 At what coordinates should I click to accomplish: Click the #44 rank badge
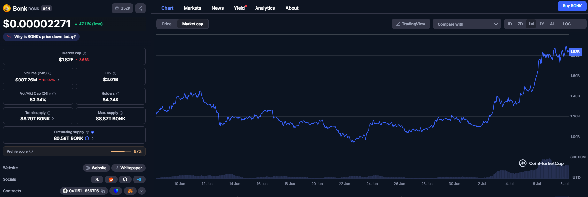click(x=47, y=8)
